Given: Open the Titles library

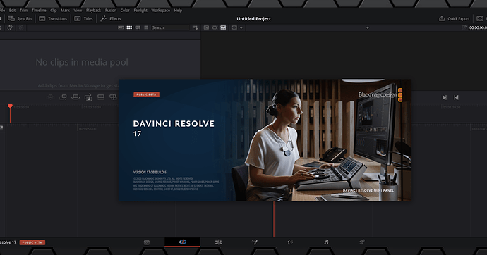Looking at the screenshot, I should click(x=83, y=18).
